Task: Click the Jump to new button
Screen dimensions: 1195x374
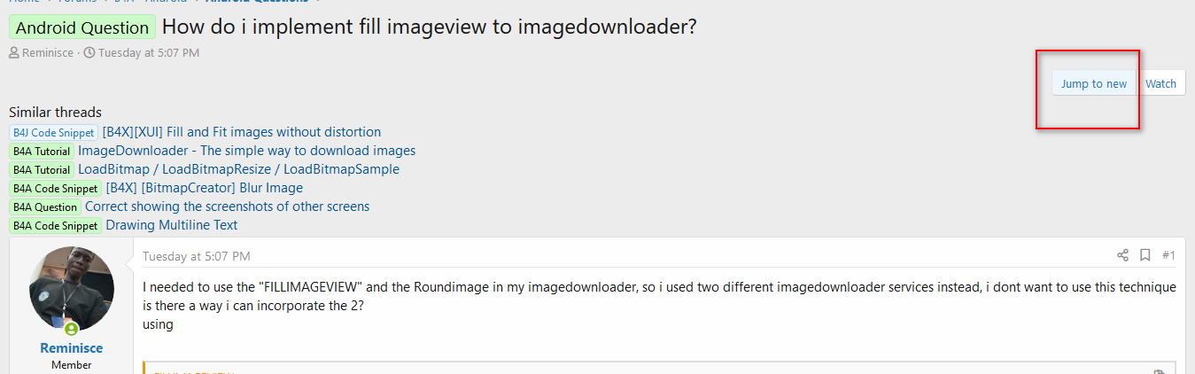Action: pyautogui.click(x=1094, y=83)
